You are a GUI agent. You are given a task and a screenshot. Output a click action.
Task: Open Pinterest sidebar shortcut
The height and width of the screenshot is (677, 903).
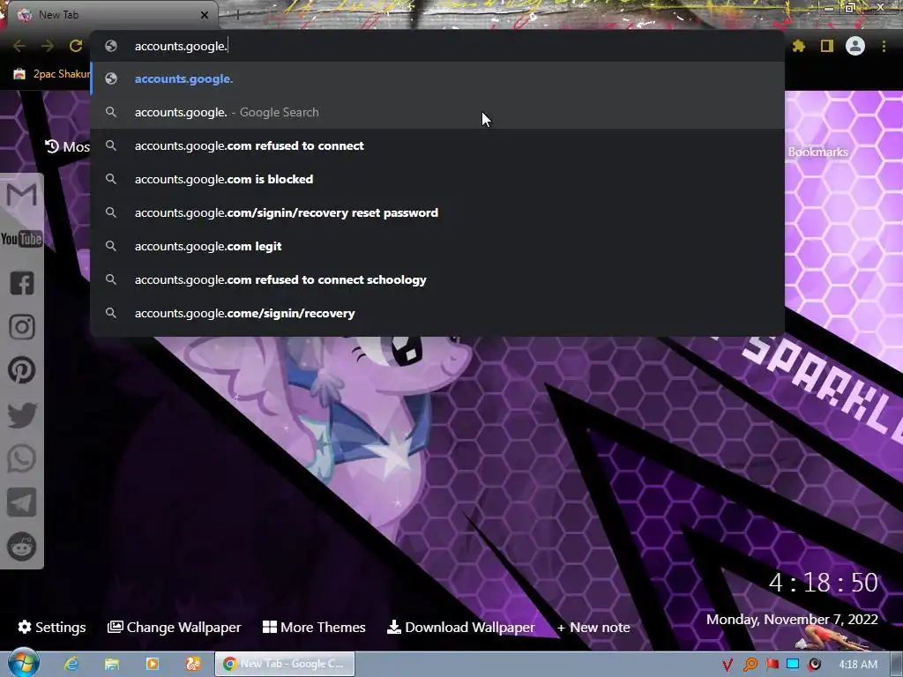22,370
